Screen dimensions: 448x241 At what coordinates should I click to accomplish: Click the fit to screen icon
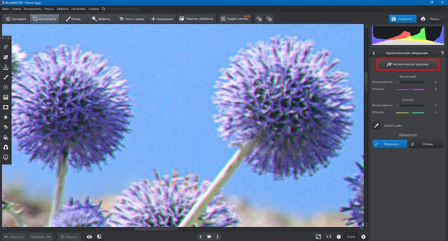click(318, 237)
